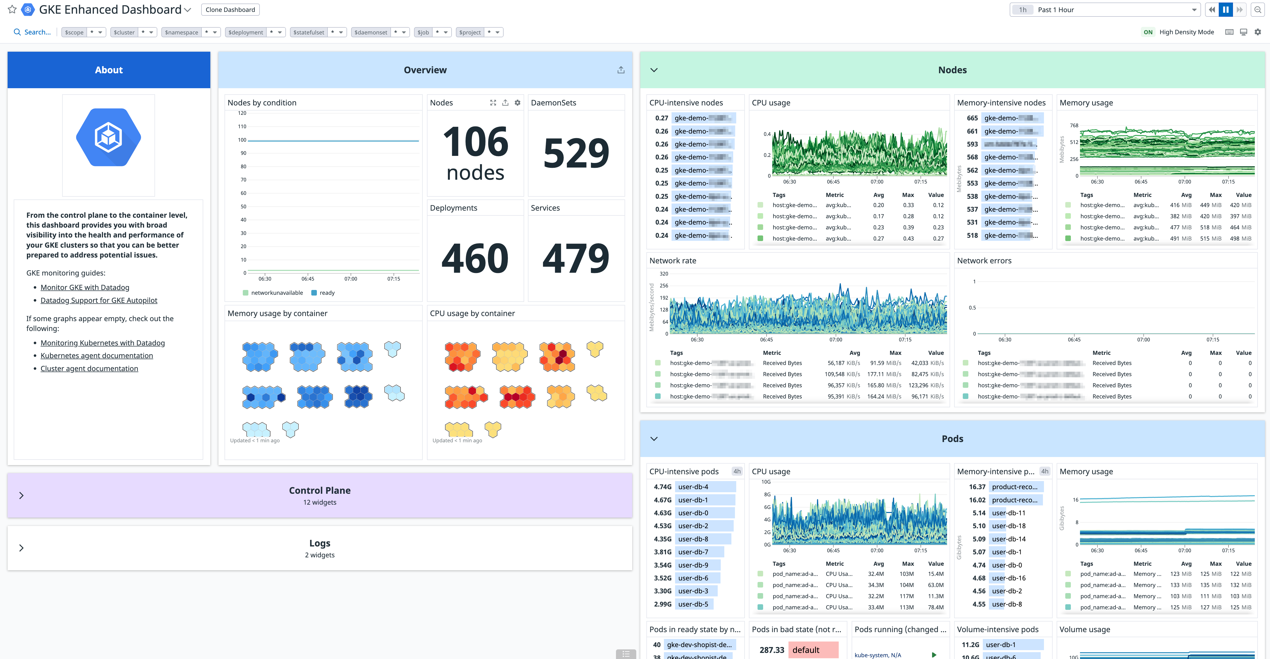This screenshot has height=659, width=1270.
Task: Click the Search field in the toolbar
Action: 32,31
